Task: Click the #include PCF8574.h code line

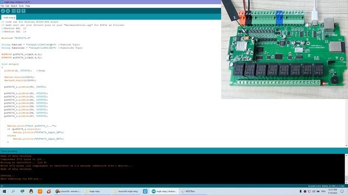Action: pyautogui.click(x=16, y=38)
